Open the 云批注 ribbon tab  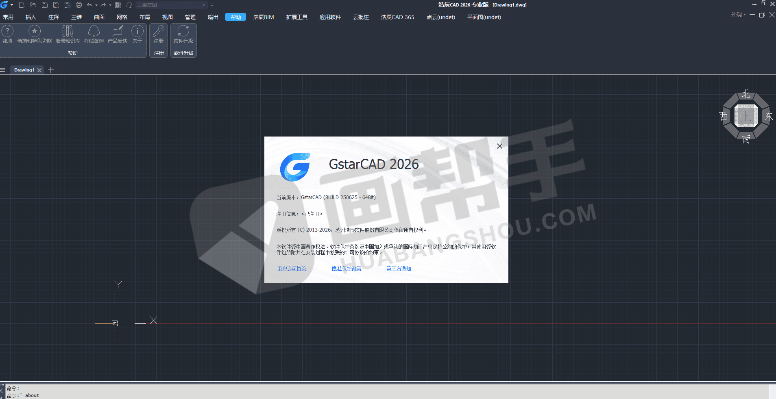coord(361,17)
